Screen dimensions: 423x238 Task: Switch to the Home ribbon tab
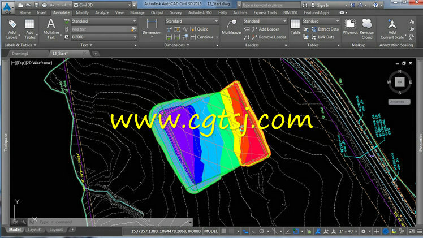point(25,12)
